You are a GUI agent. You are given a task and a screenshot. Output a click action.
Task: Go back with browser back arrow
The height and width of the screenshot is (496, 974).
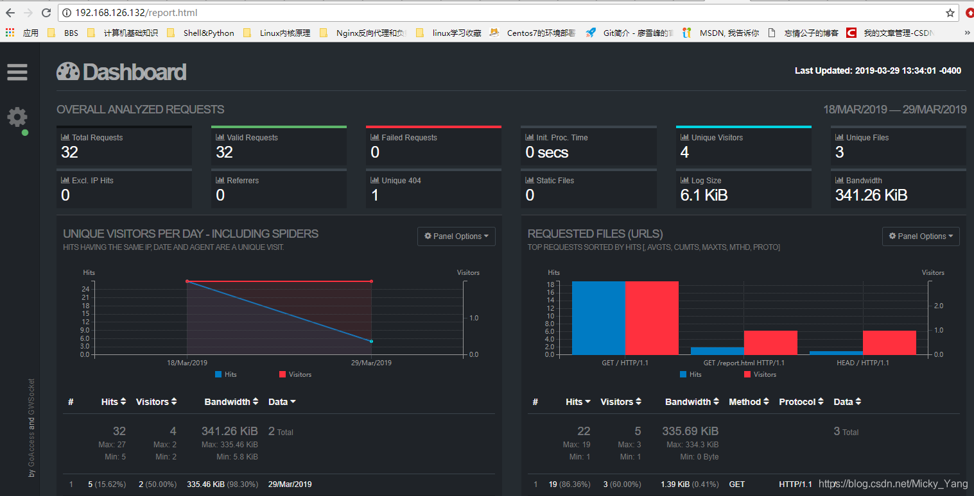pyautogui.click(x=10, y=13)
